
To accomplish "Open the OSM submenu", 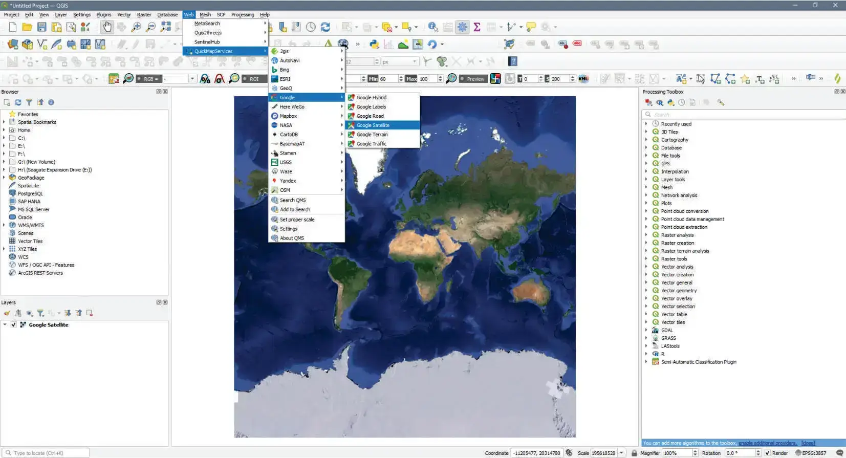I will pos(307,190).
